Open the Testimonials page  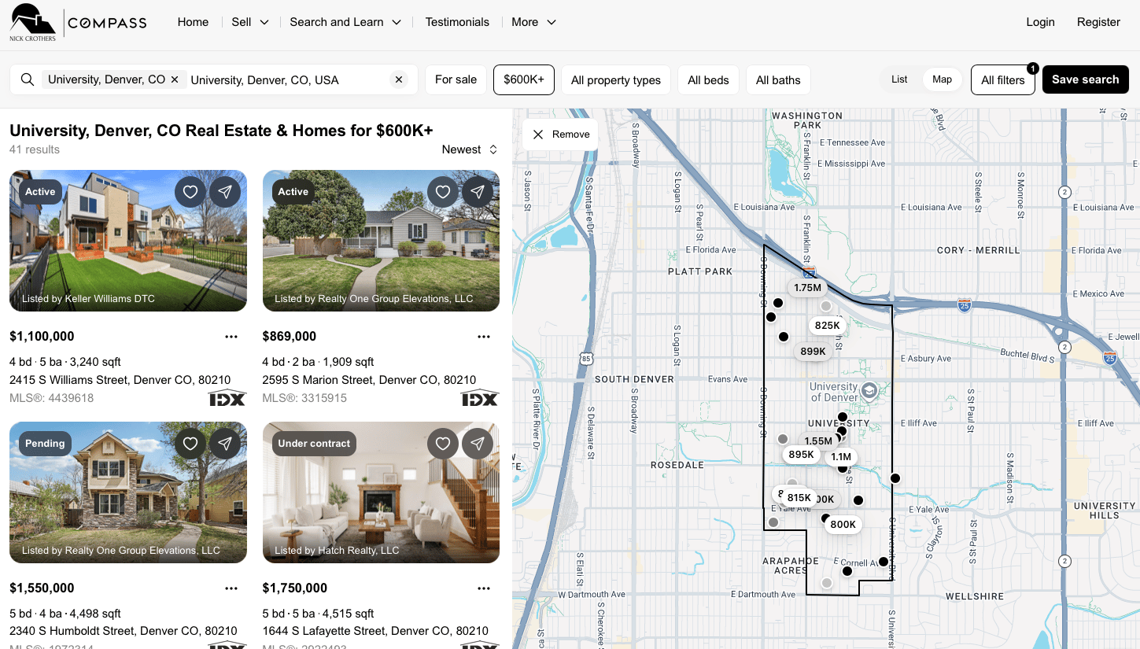(457, 22)
